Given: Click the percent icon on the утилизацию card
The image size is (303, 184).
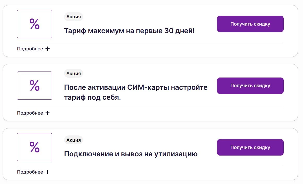Looking at the screenshot, I should point(34,147).
